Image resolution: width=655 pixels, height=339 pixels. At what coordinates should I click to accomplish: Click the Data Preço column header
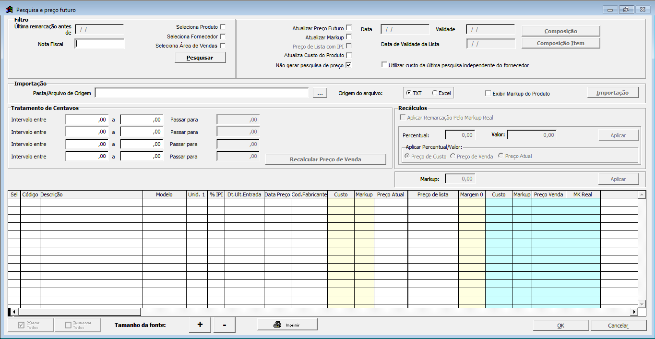[277, 194]
